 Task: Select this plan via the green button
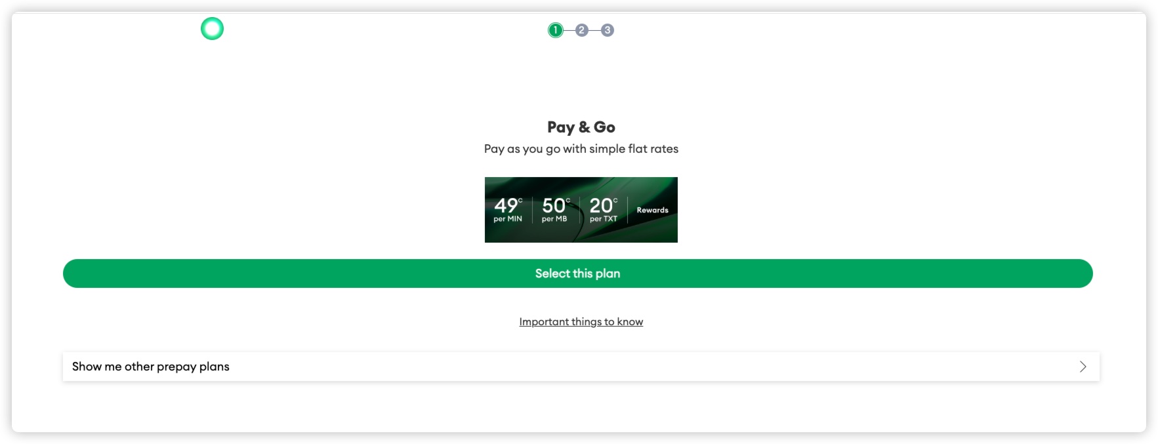(577, 273)
